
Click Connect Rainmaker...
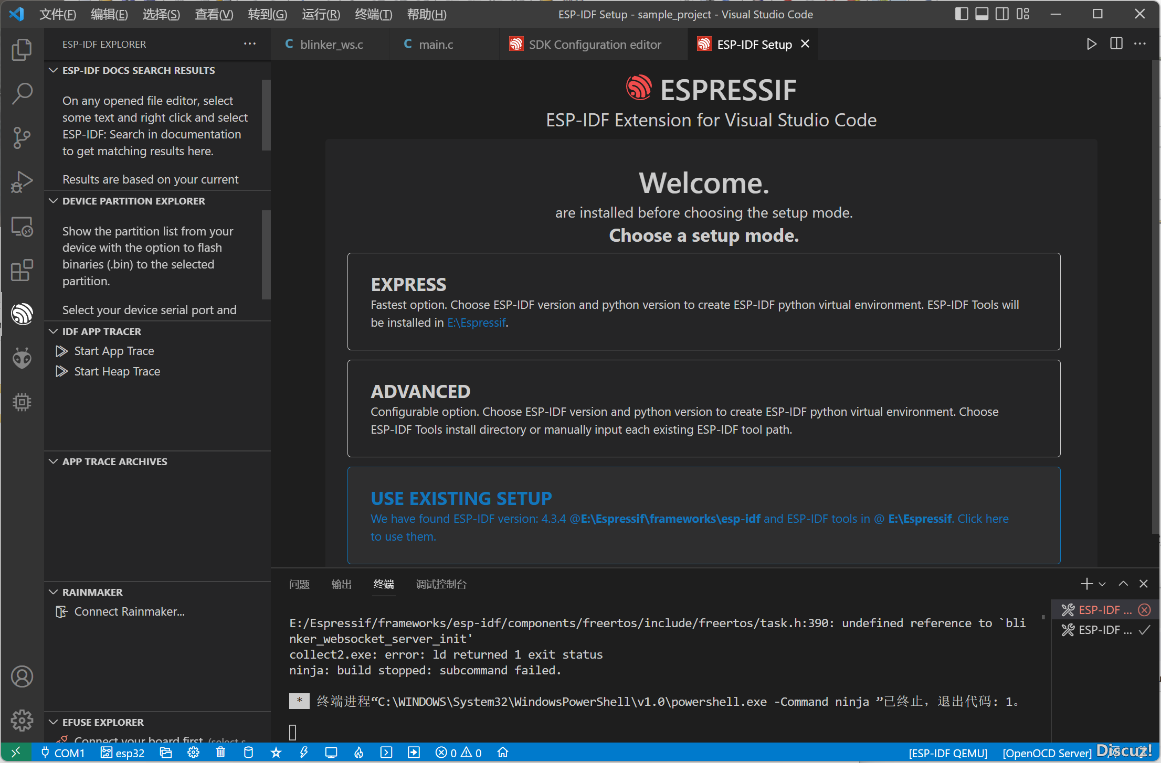point(129,611)
